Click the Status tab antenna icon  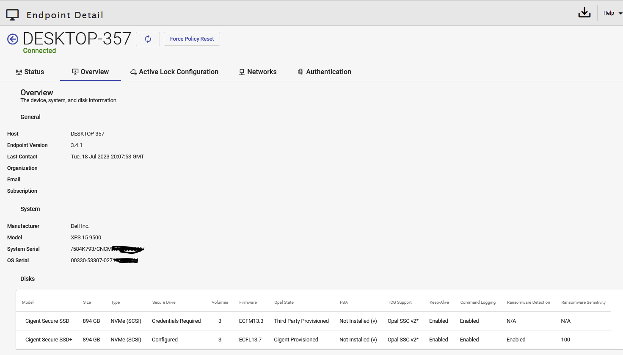point(19,72)
